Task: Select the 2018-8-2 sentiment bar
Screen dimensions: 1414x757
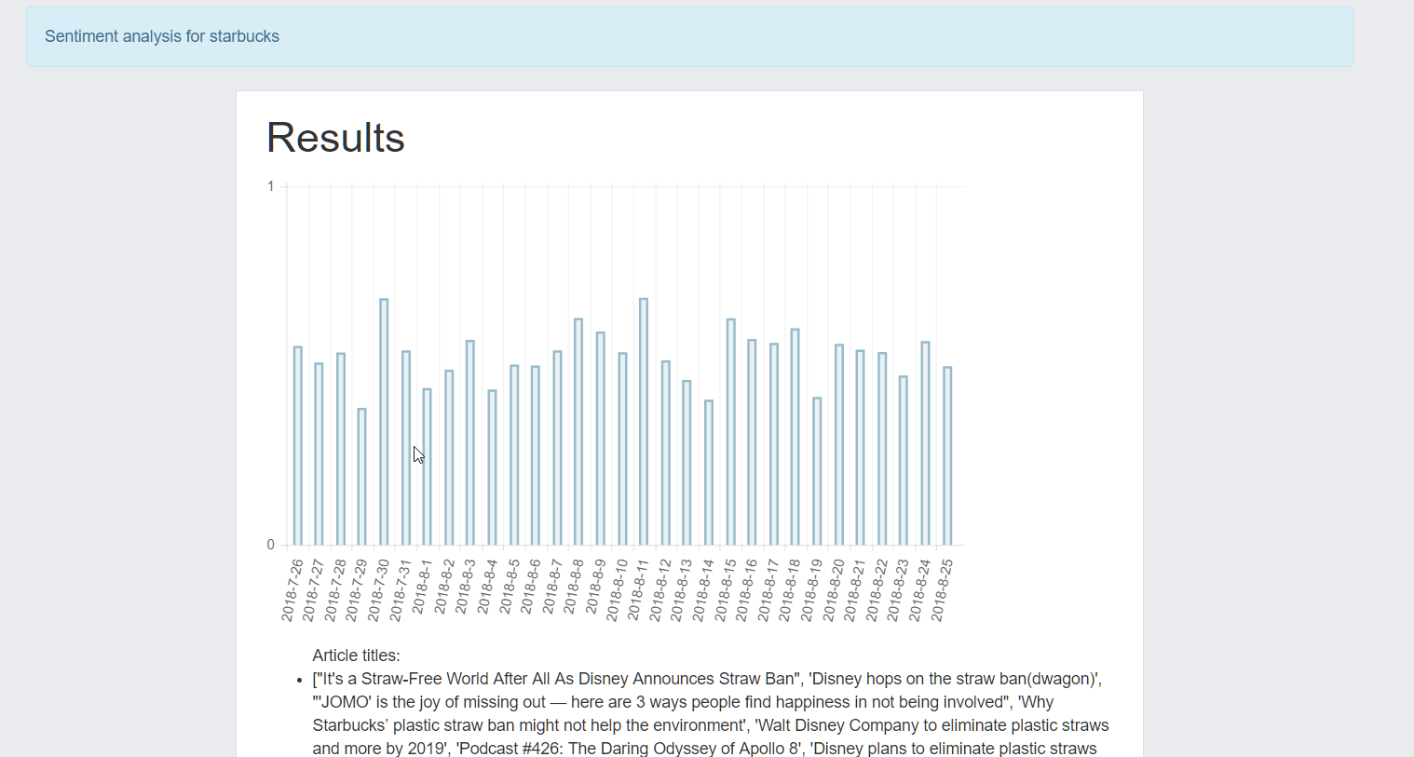Action: [449, 458]
